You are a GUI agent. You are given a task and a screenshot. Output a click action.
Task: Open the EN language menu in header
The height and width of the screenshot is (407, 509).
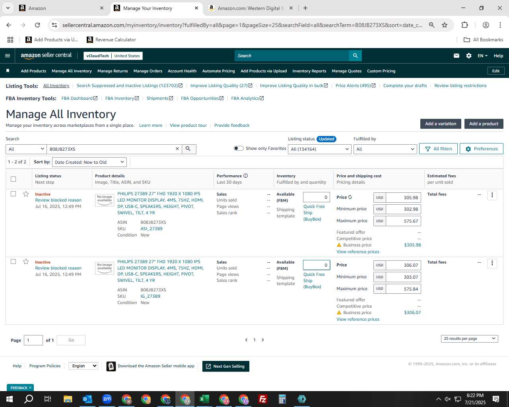click(x=482, y=56)
